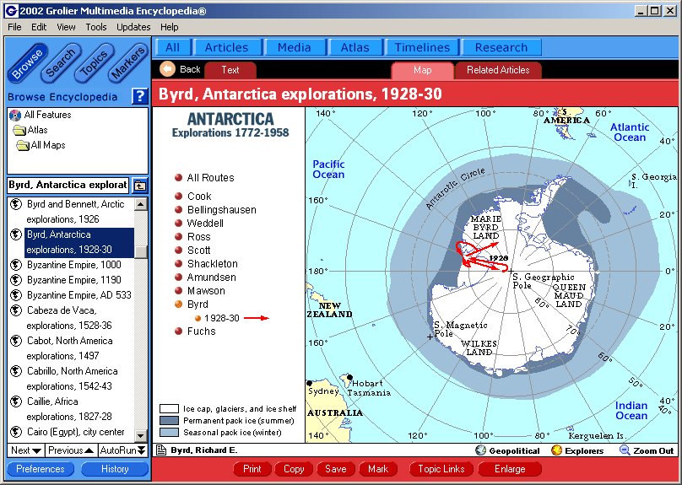Click the Search pill button

coord(60,64)
